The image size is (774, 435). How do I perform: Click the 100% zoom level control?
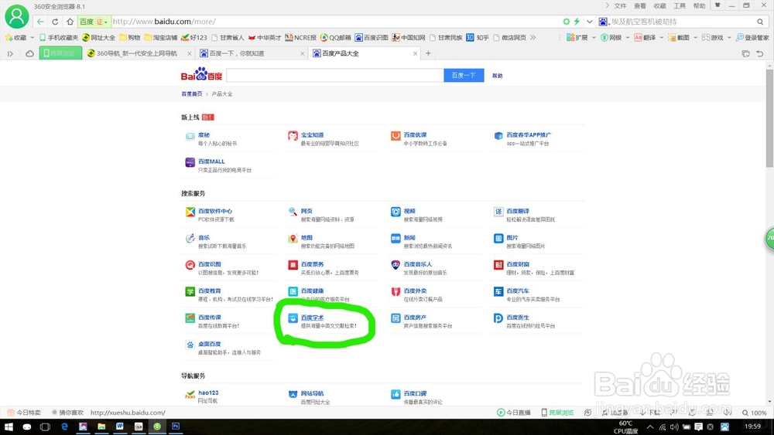click(x=755, y=413)
